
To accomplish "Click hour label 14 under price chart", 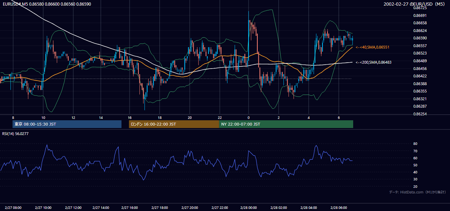I will [101, 117].
